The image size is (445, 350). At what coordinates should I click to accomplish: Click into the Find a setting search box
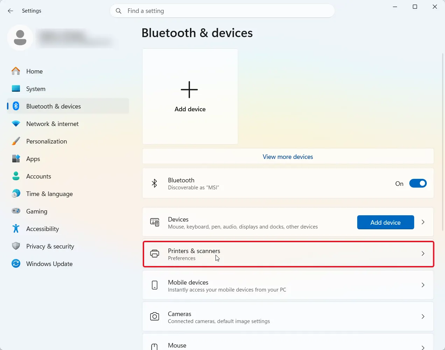pos(222,11)
